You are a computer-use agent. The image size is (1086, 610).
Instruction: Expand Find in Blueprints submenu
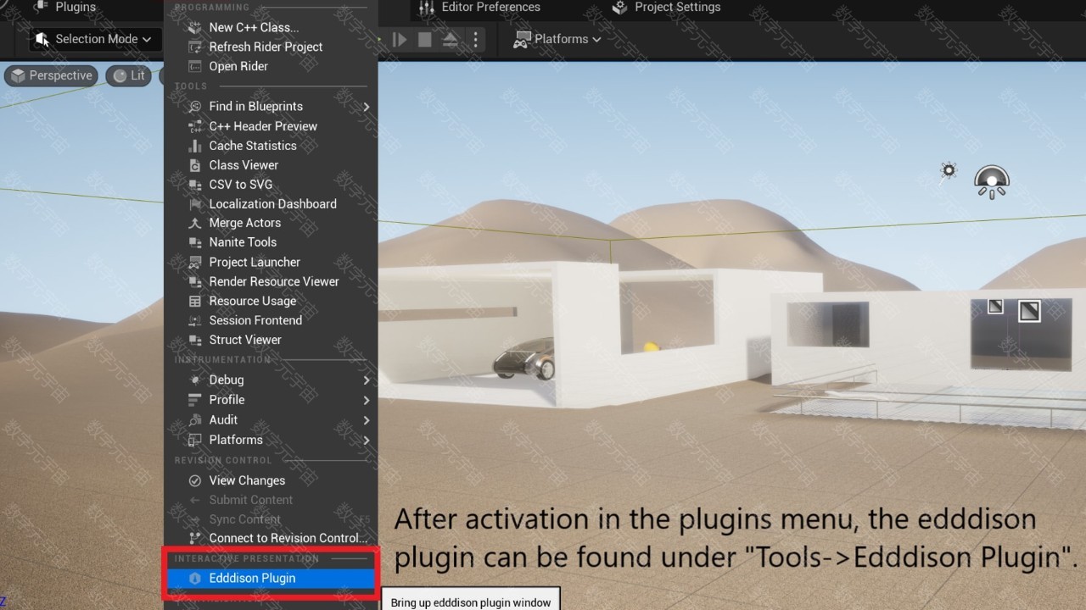(x=270, y=107)
